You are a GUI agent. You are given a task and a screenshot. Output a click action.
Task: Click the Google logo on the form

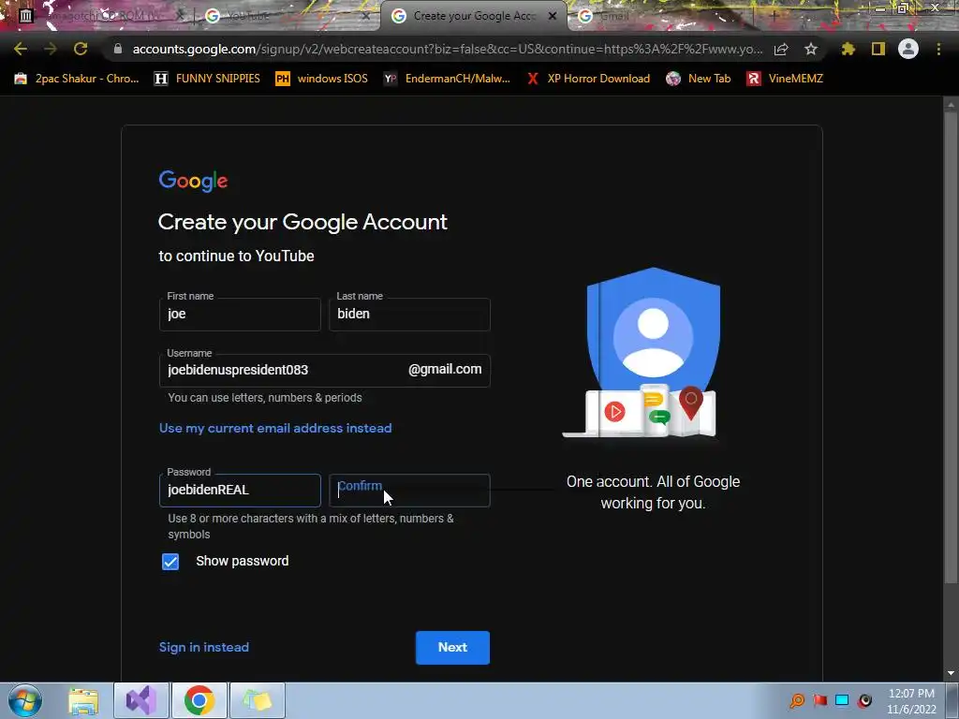(193, 181)
